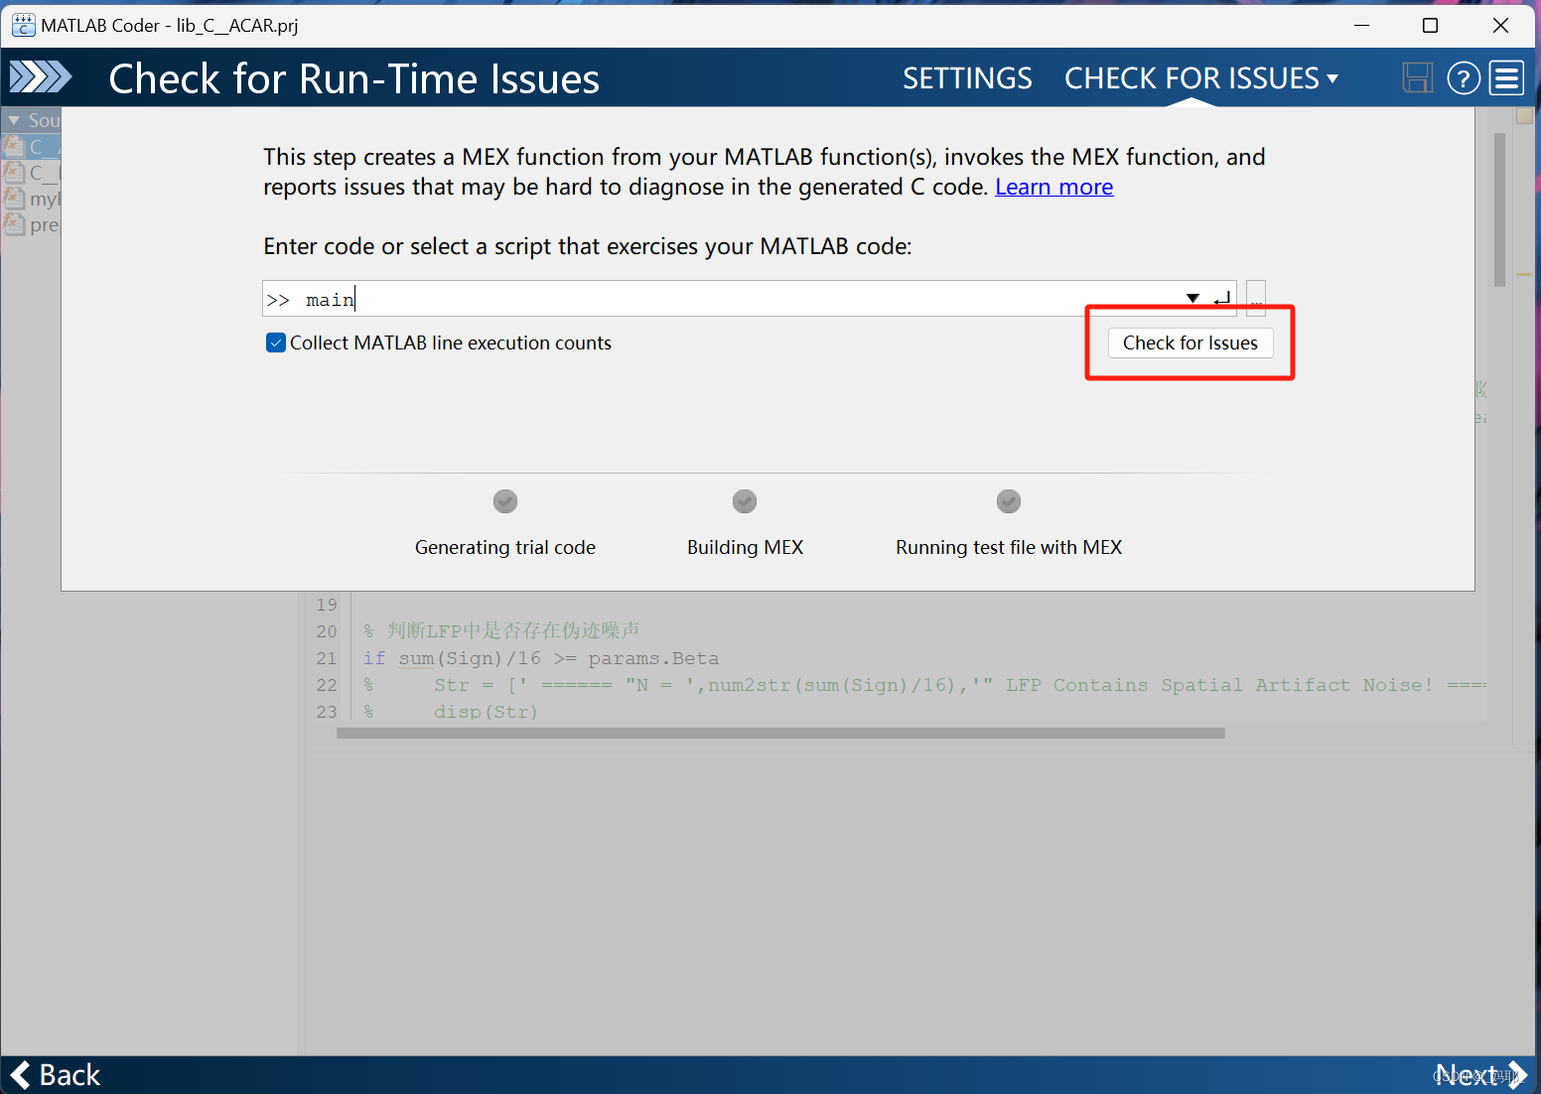Viewport: 1541px width, 1094px height.
Task: Go to the Next step
Action: point(1479,1074)
